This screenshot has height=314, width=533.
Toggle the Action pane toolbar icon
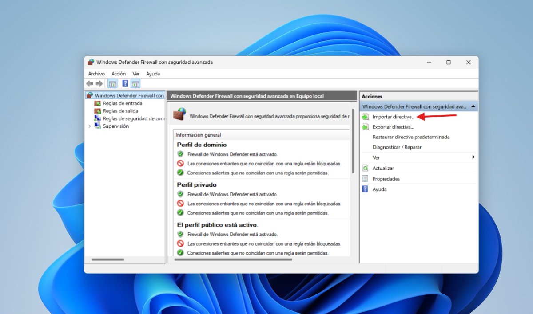pos(135,83)
